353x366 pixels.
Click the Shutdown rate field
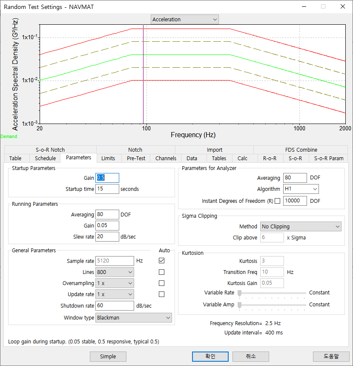(115, 305)
